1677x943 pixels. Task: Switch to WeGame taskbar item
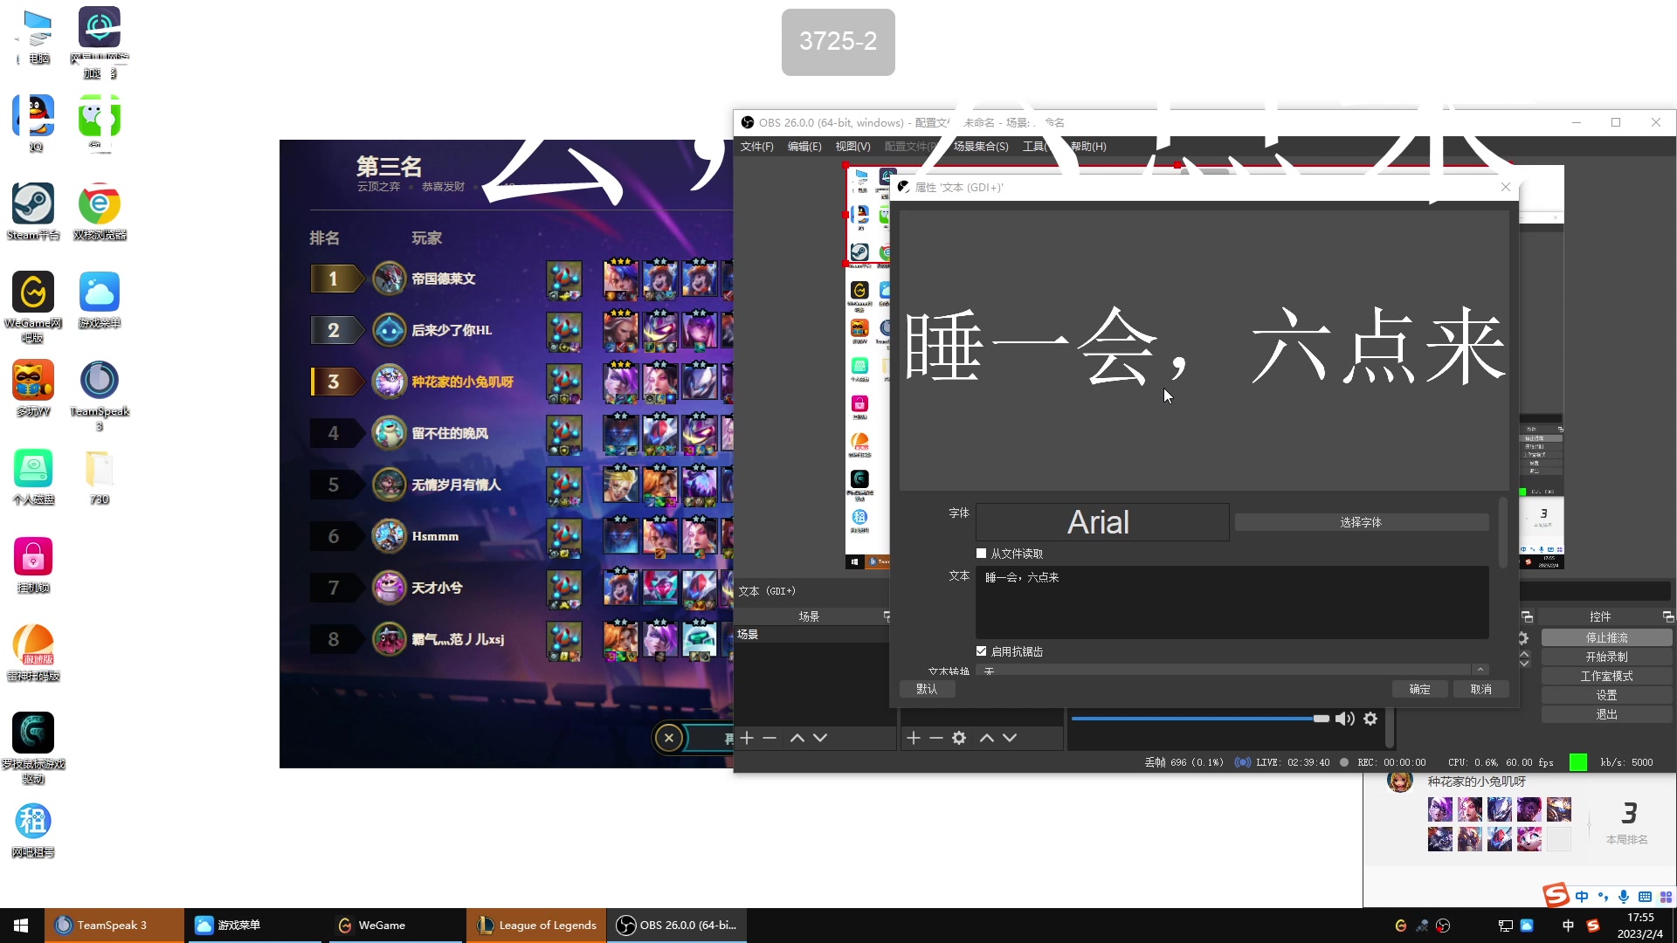[395, 926]
